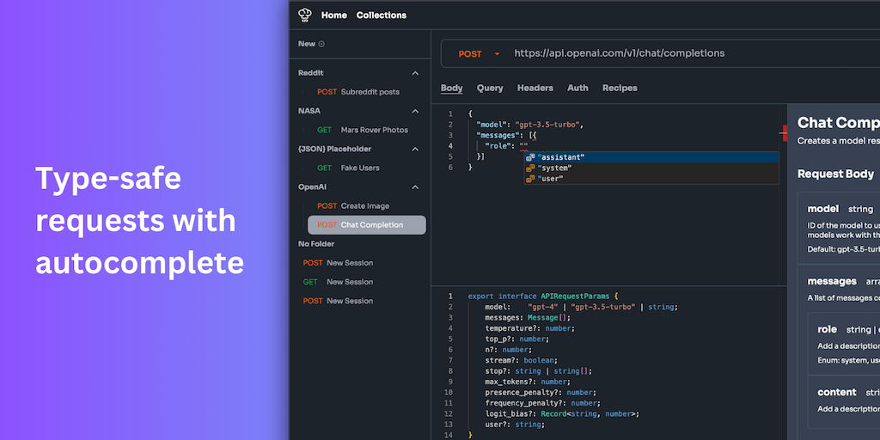Open the POST method dropdown arrow
This screenshot has height=440, width=880.
click(497, 54)
